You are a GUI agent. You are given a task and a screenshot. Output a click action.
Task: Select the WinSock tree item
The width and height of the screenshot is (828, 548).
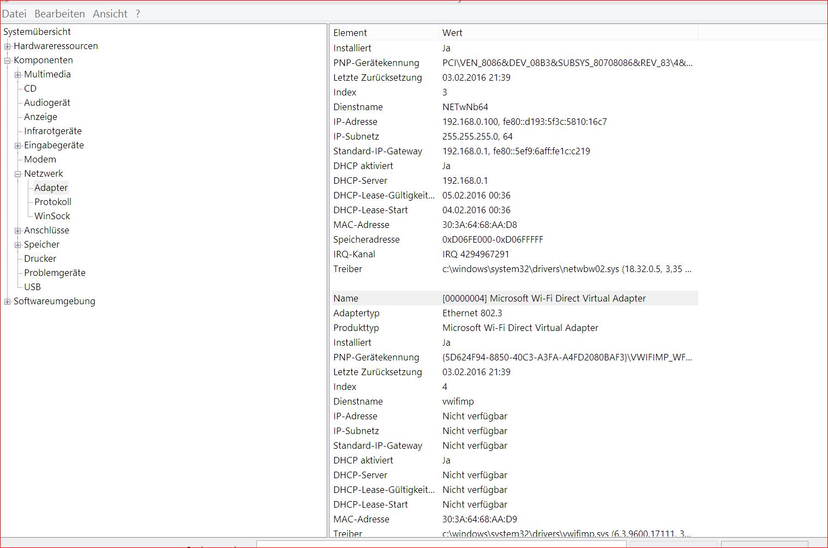pos(52,215)
